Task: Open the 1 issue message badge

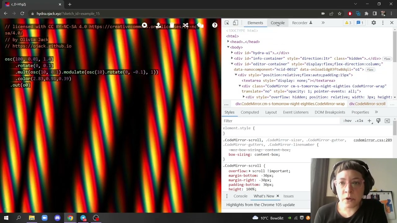Action: (x=360, y=23)
